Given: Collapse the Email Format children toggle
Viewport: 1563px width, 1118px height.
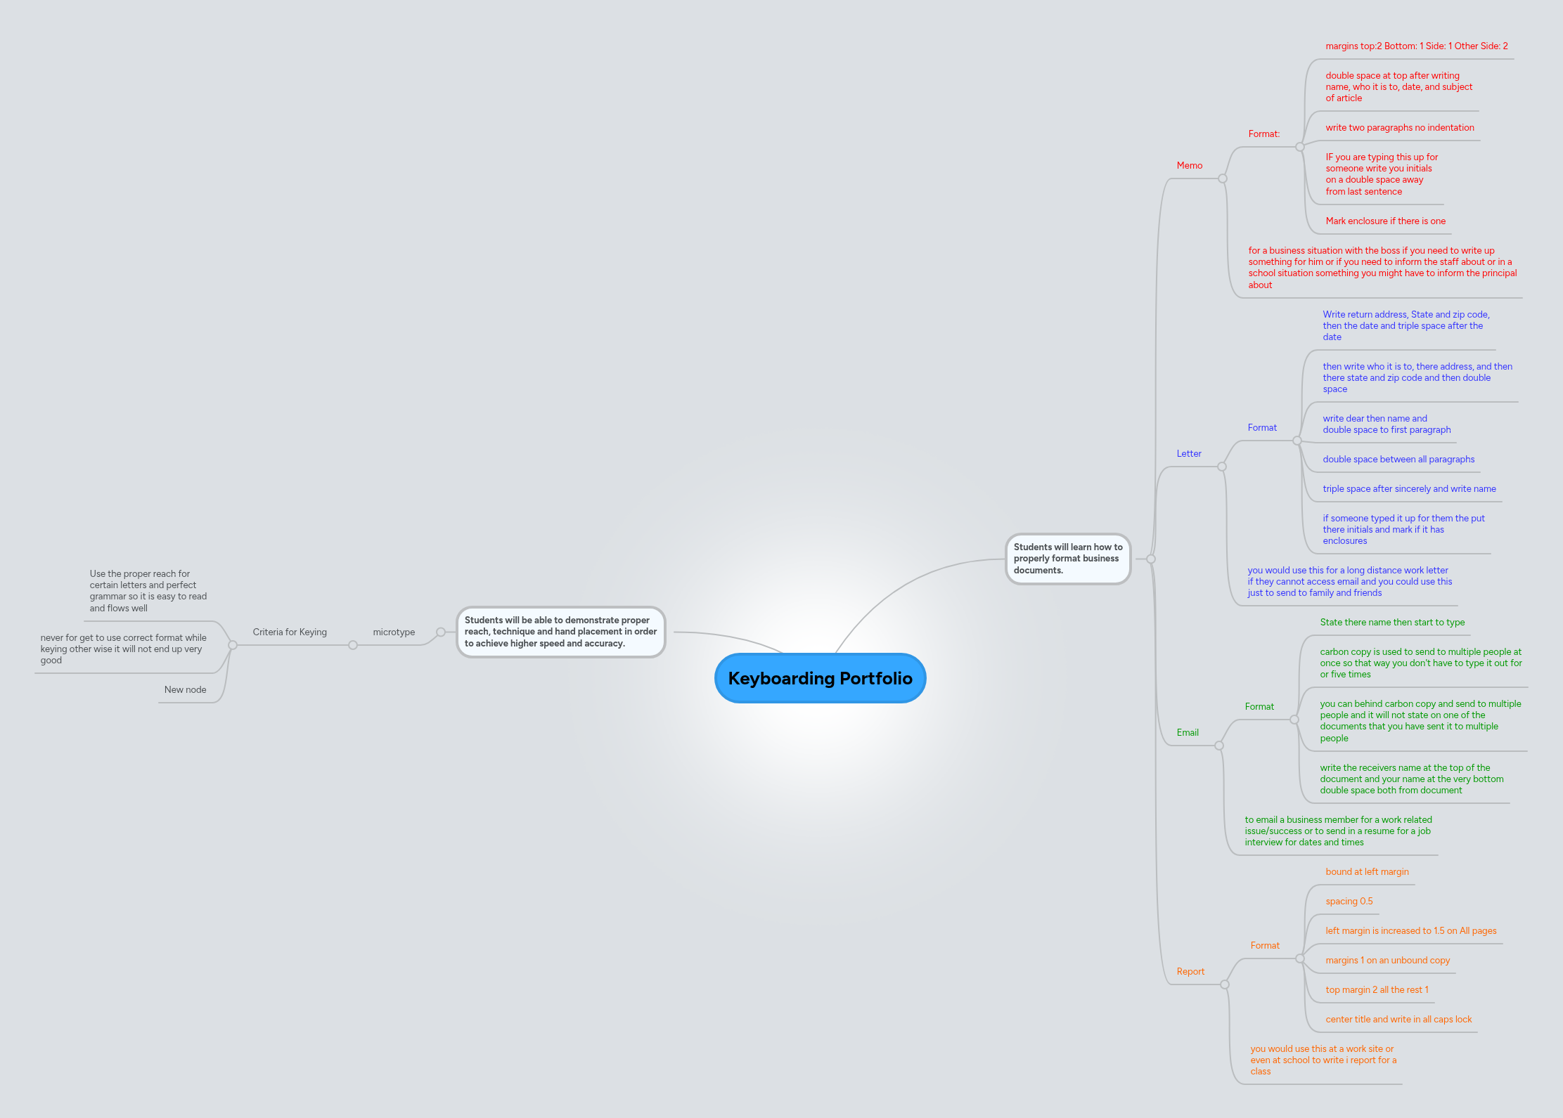Looking at the screenshot, I should coord(1294,720).
